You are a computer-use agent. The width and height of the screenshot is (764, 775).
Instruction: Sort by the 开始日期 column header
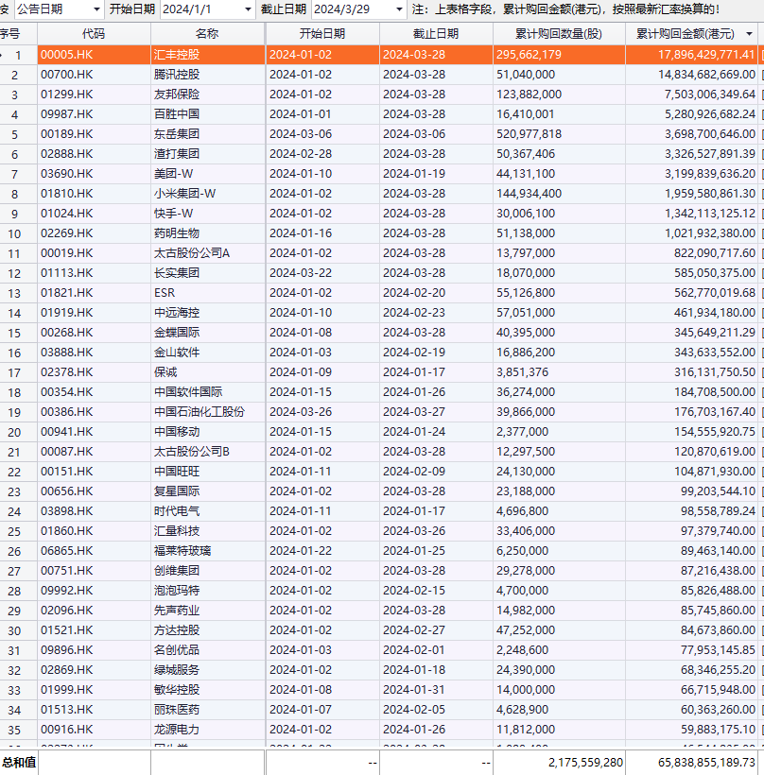click(x=322, y=34)
